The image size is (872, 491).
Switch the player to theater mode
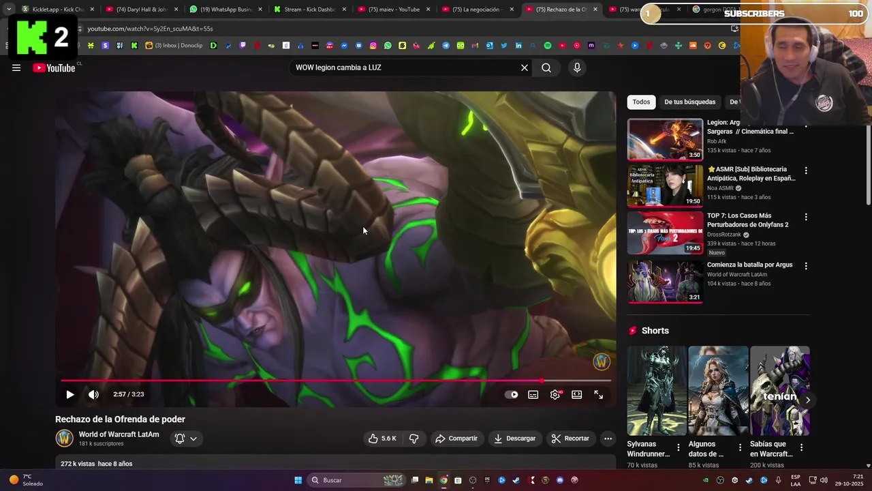coord(577,394)
